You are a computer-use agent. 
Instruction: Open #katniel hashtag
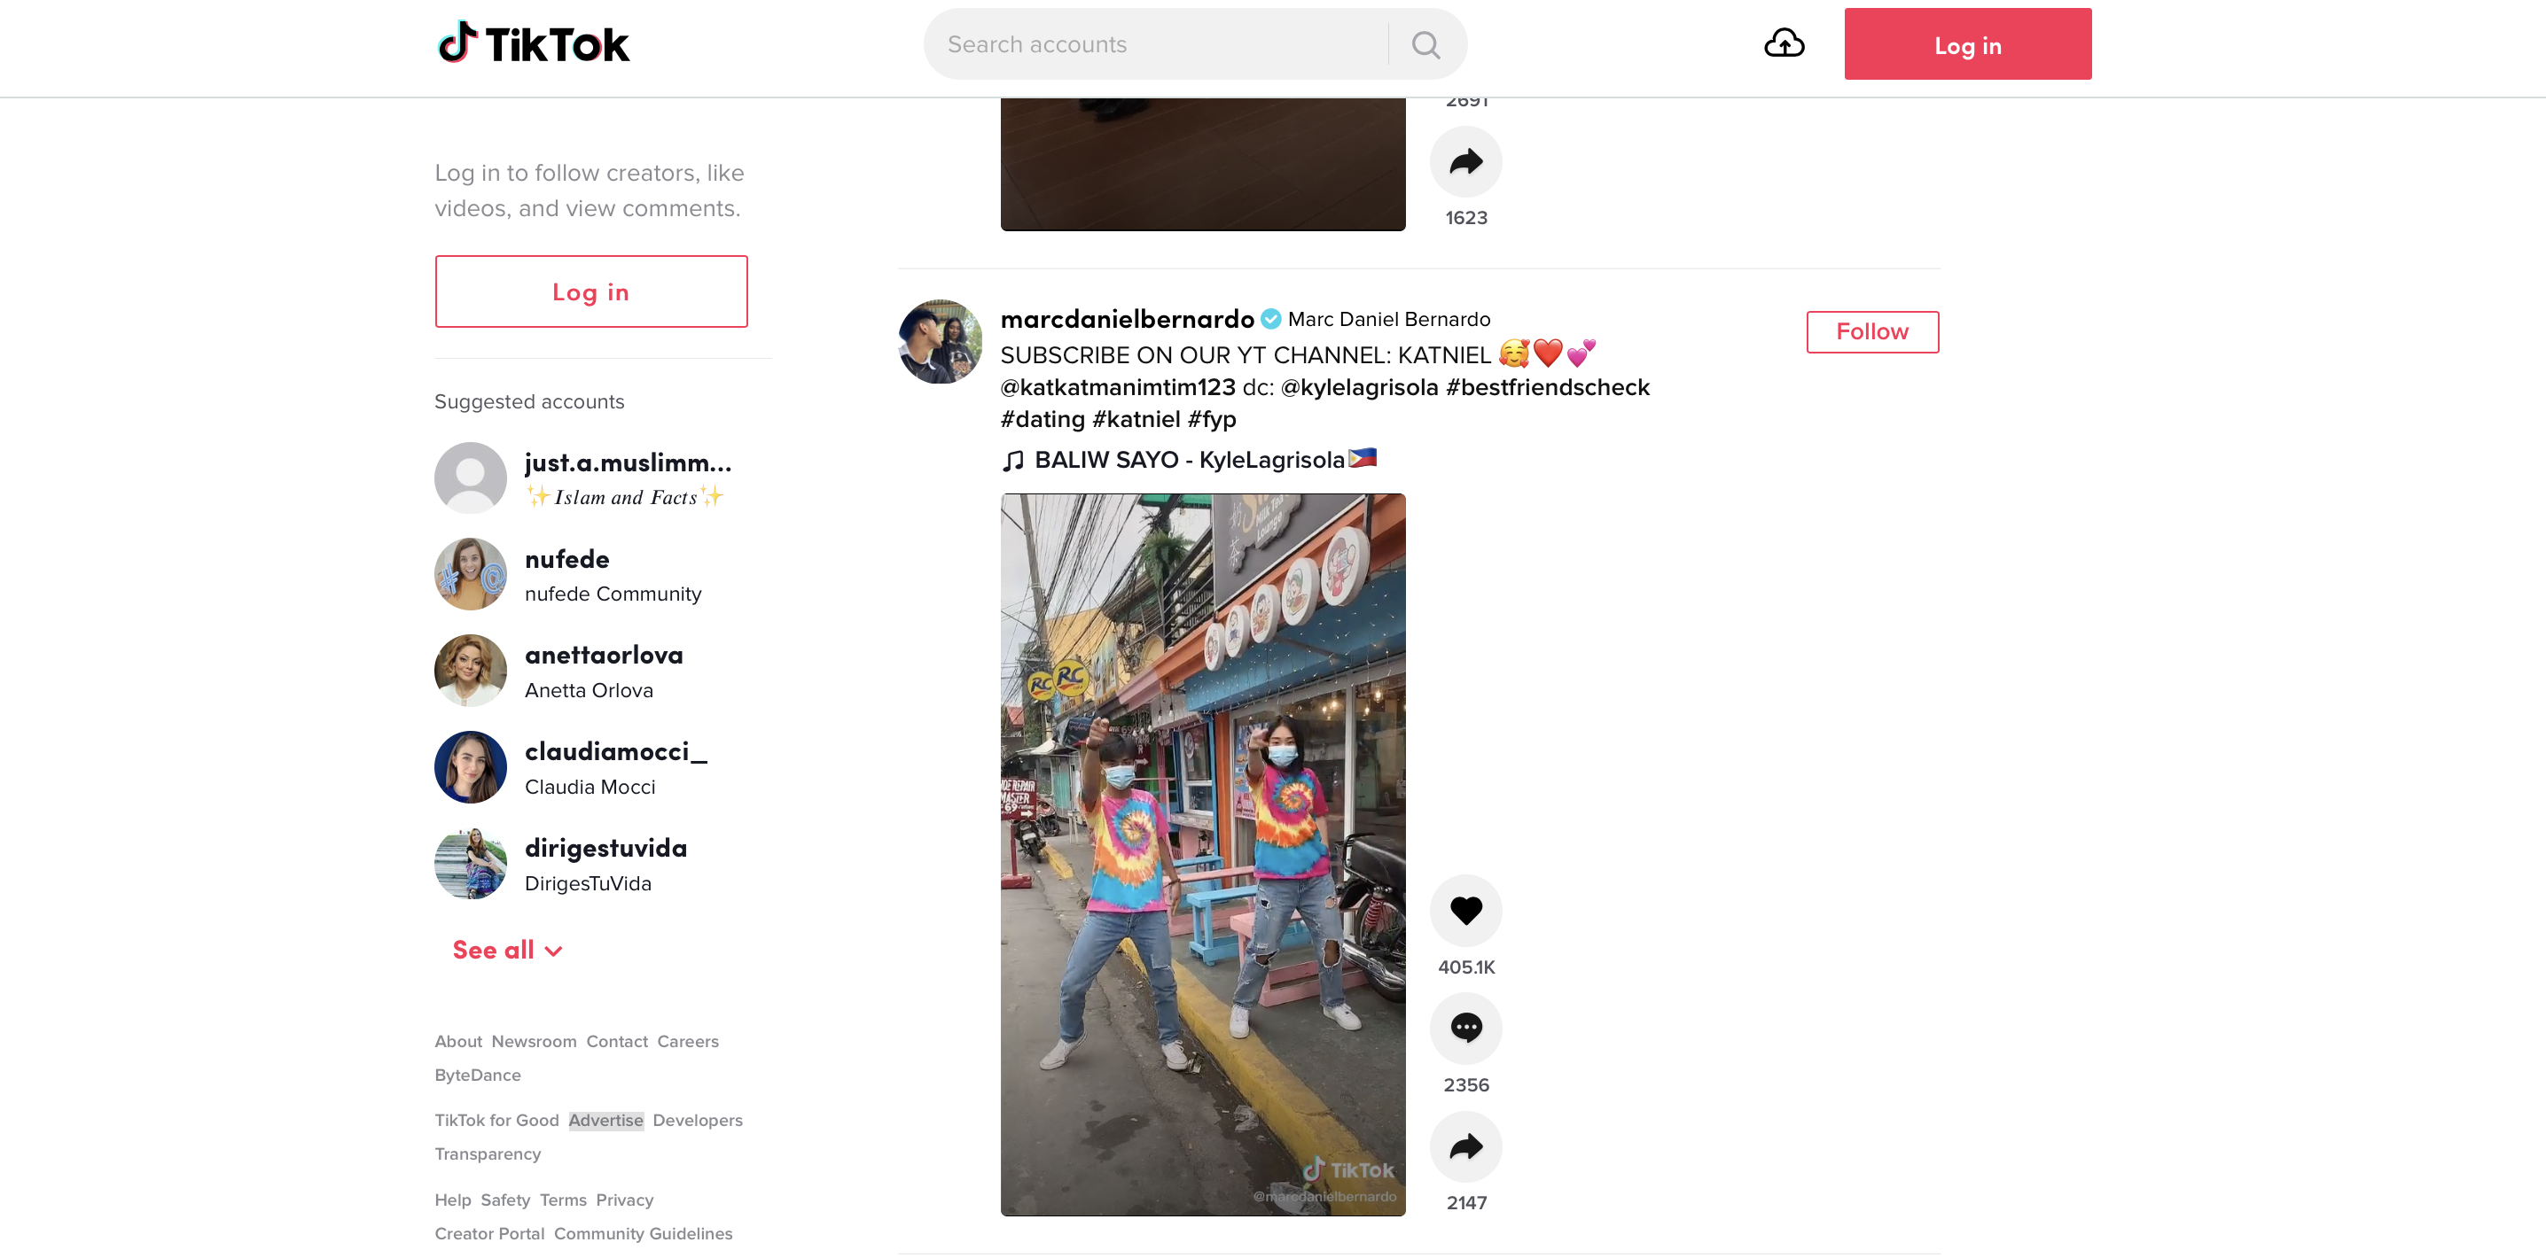pos(1136,420)
